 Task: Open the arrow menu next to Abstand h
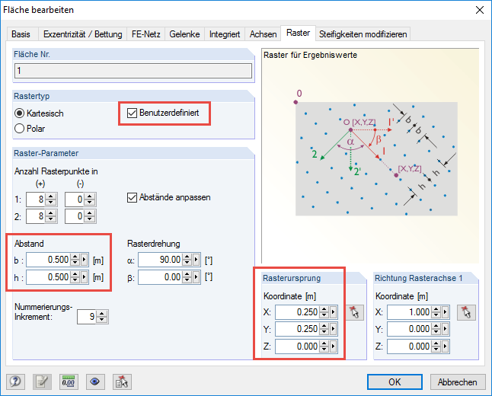click(84, 277)
